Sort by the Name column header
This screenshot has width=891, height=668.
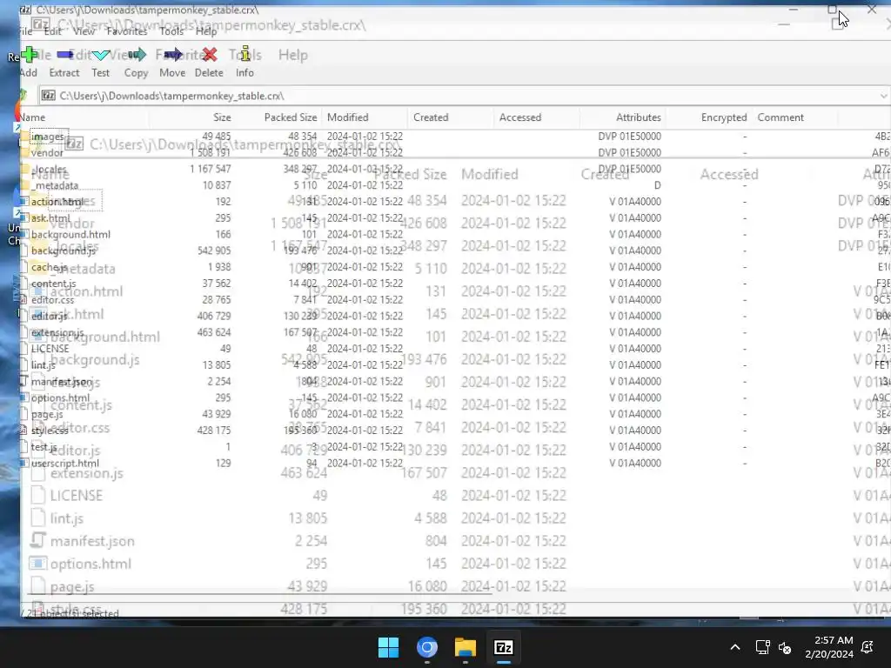coord(84,117)
